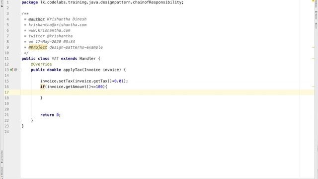Open the Favorites tool window tab on left edge

click(2, 157)
